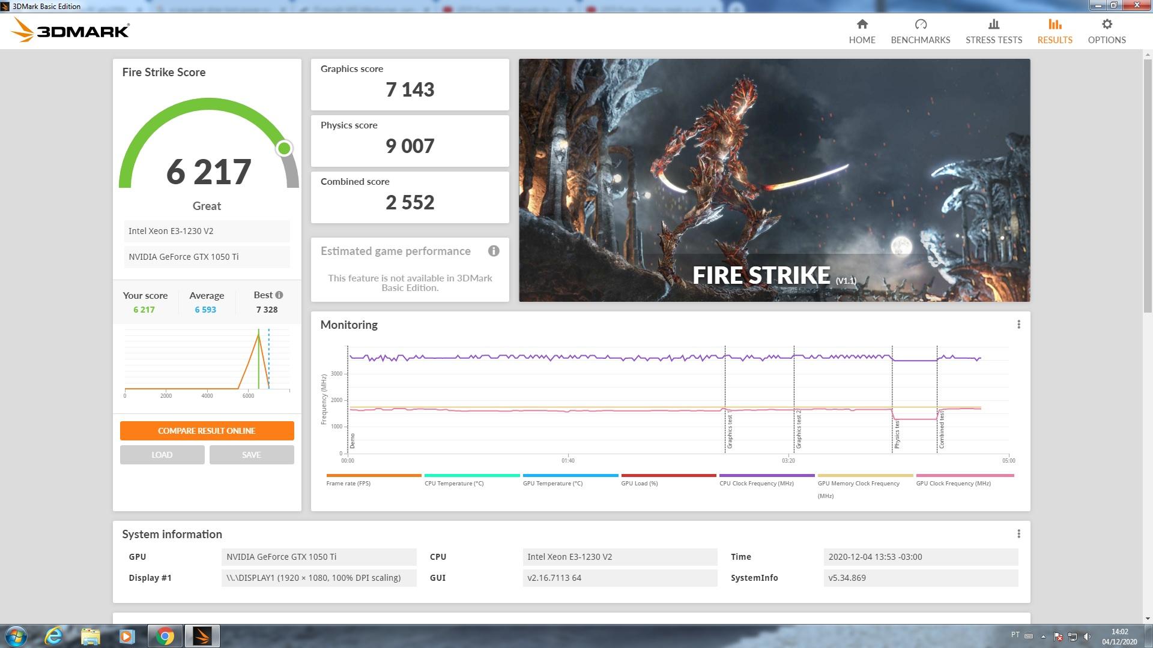
Task: Click the taskbar clock 14:02
Action: coord(1119,637)
